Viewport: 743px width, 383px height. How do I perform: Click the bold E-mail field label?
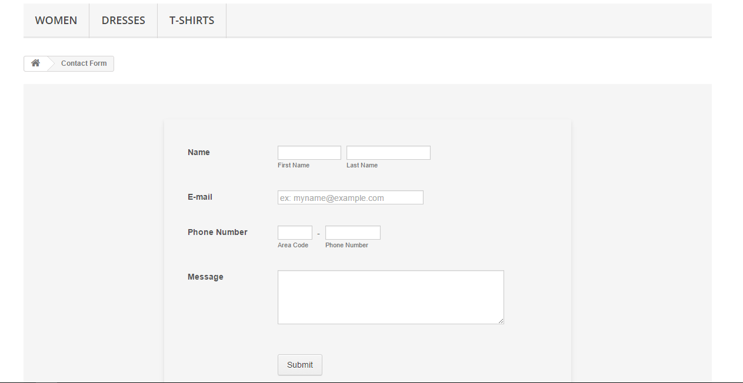200,197
